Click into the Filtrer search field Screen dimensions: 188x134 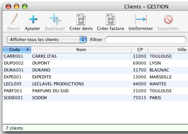pyautogui.click(x=146, y=40)
